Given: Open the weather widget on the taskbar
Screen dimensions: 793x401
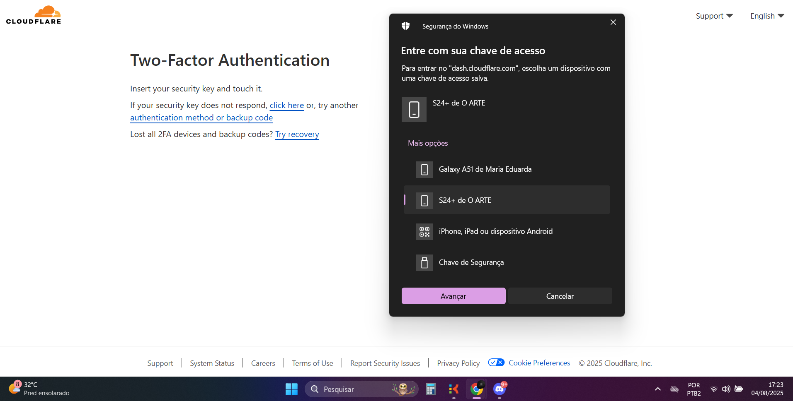Looking at the screenshot, I should [x=39, y=389].
